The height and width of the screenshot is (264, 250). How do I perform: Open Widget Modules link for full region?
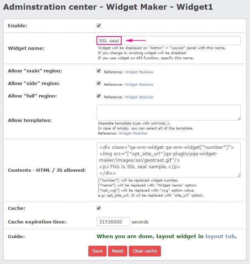tap(139, 97)
